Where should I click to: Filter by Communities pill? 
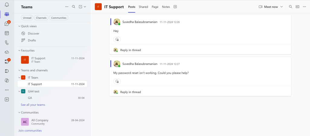(x=59, y=18)
